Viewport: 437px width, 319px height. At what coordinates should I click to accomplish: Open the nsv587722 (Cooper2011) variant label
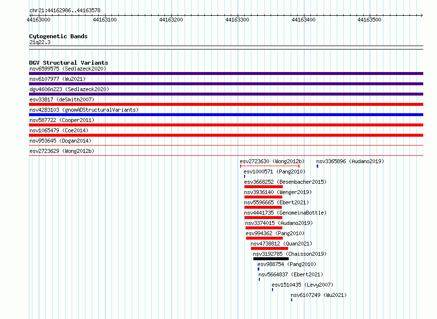[x=62, y=120]
